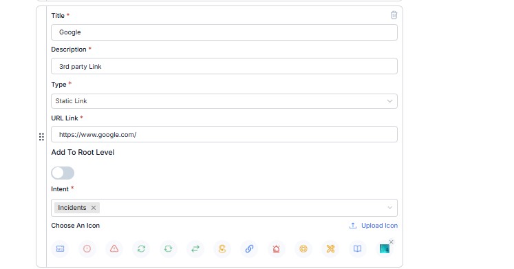Choose the blue ticket icon
The height and width of the screenshot is (269, 514).
(x=60, y=248)
